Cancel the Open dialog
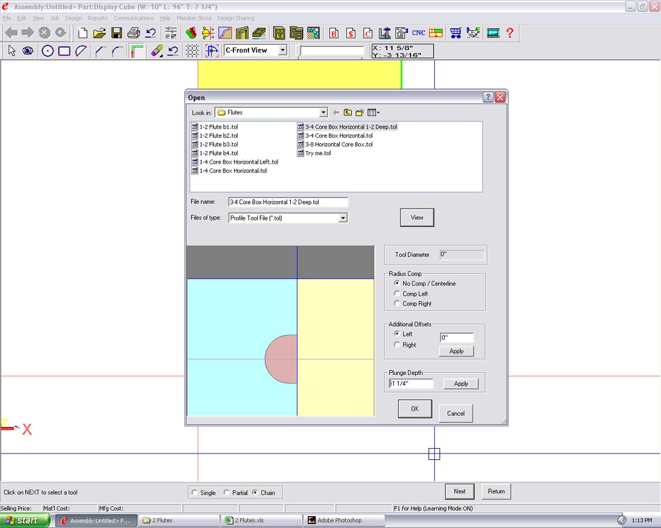The width and height of the screenshot is (661, 528). (455, 413)
